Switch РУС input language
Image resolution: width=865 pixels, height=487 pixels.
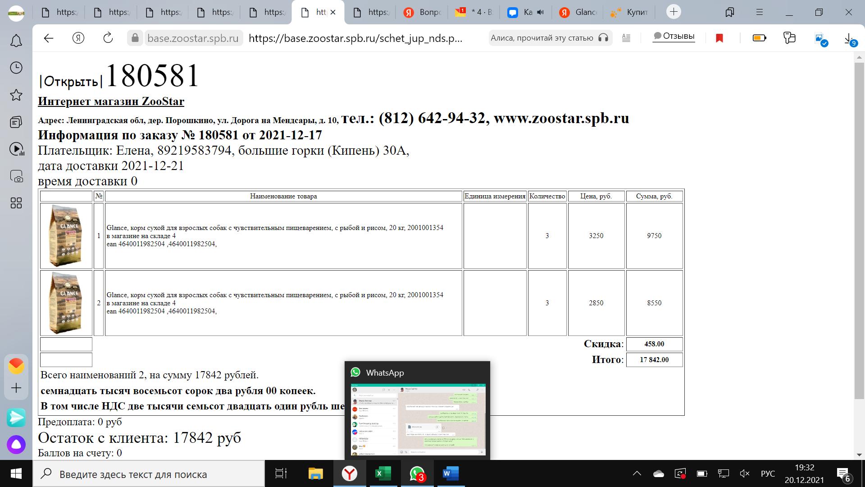768,474
